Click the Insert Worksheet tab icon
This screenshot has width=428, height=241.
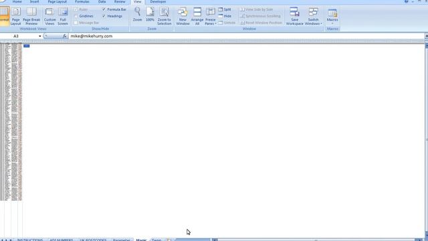169,240
